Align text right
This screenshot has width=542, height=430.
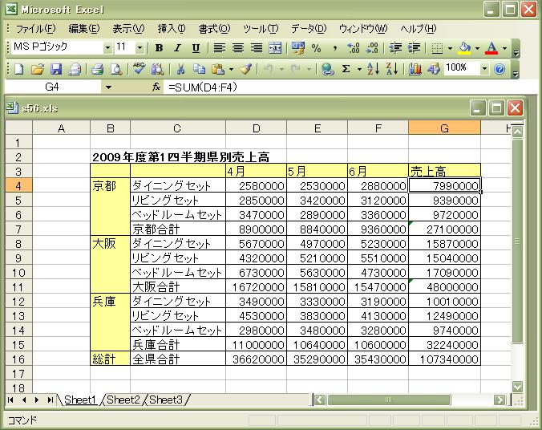click(257, 48)
